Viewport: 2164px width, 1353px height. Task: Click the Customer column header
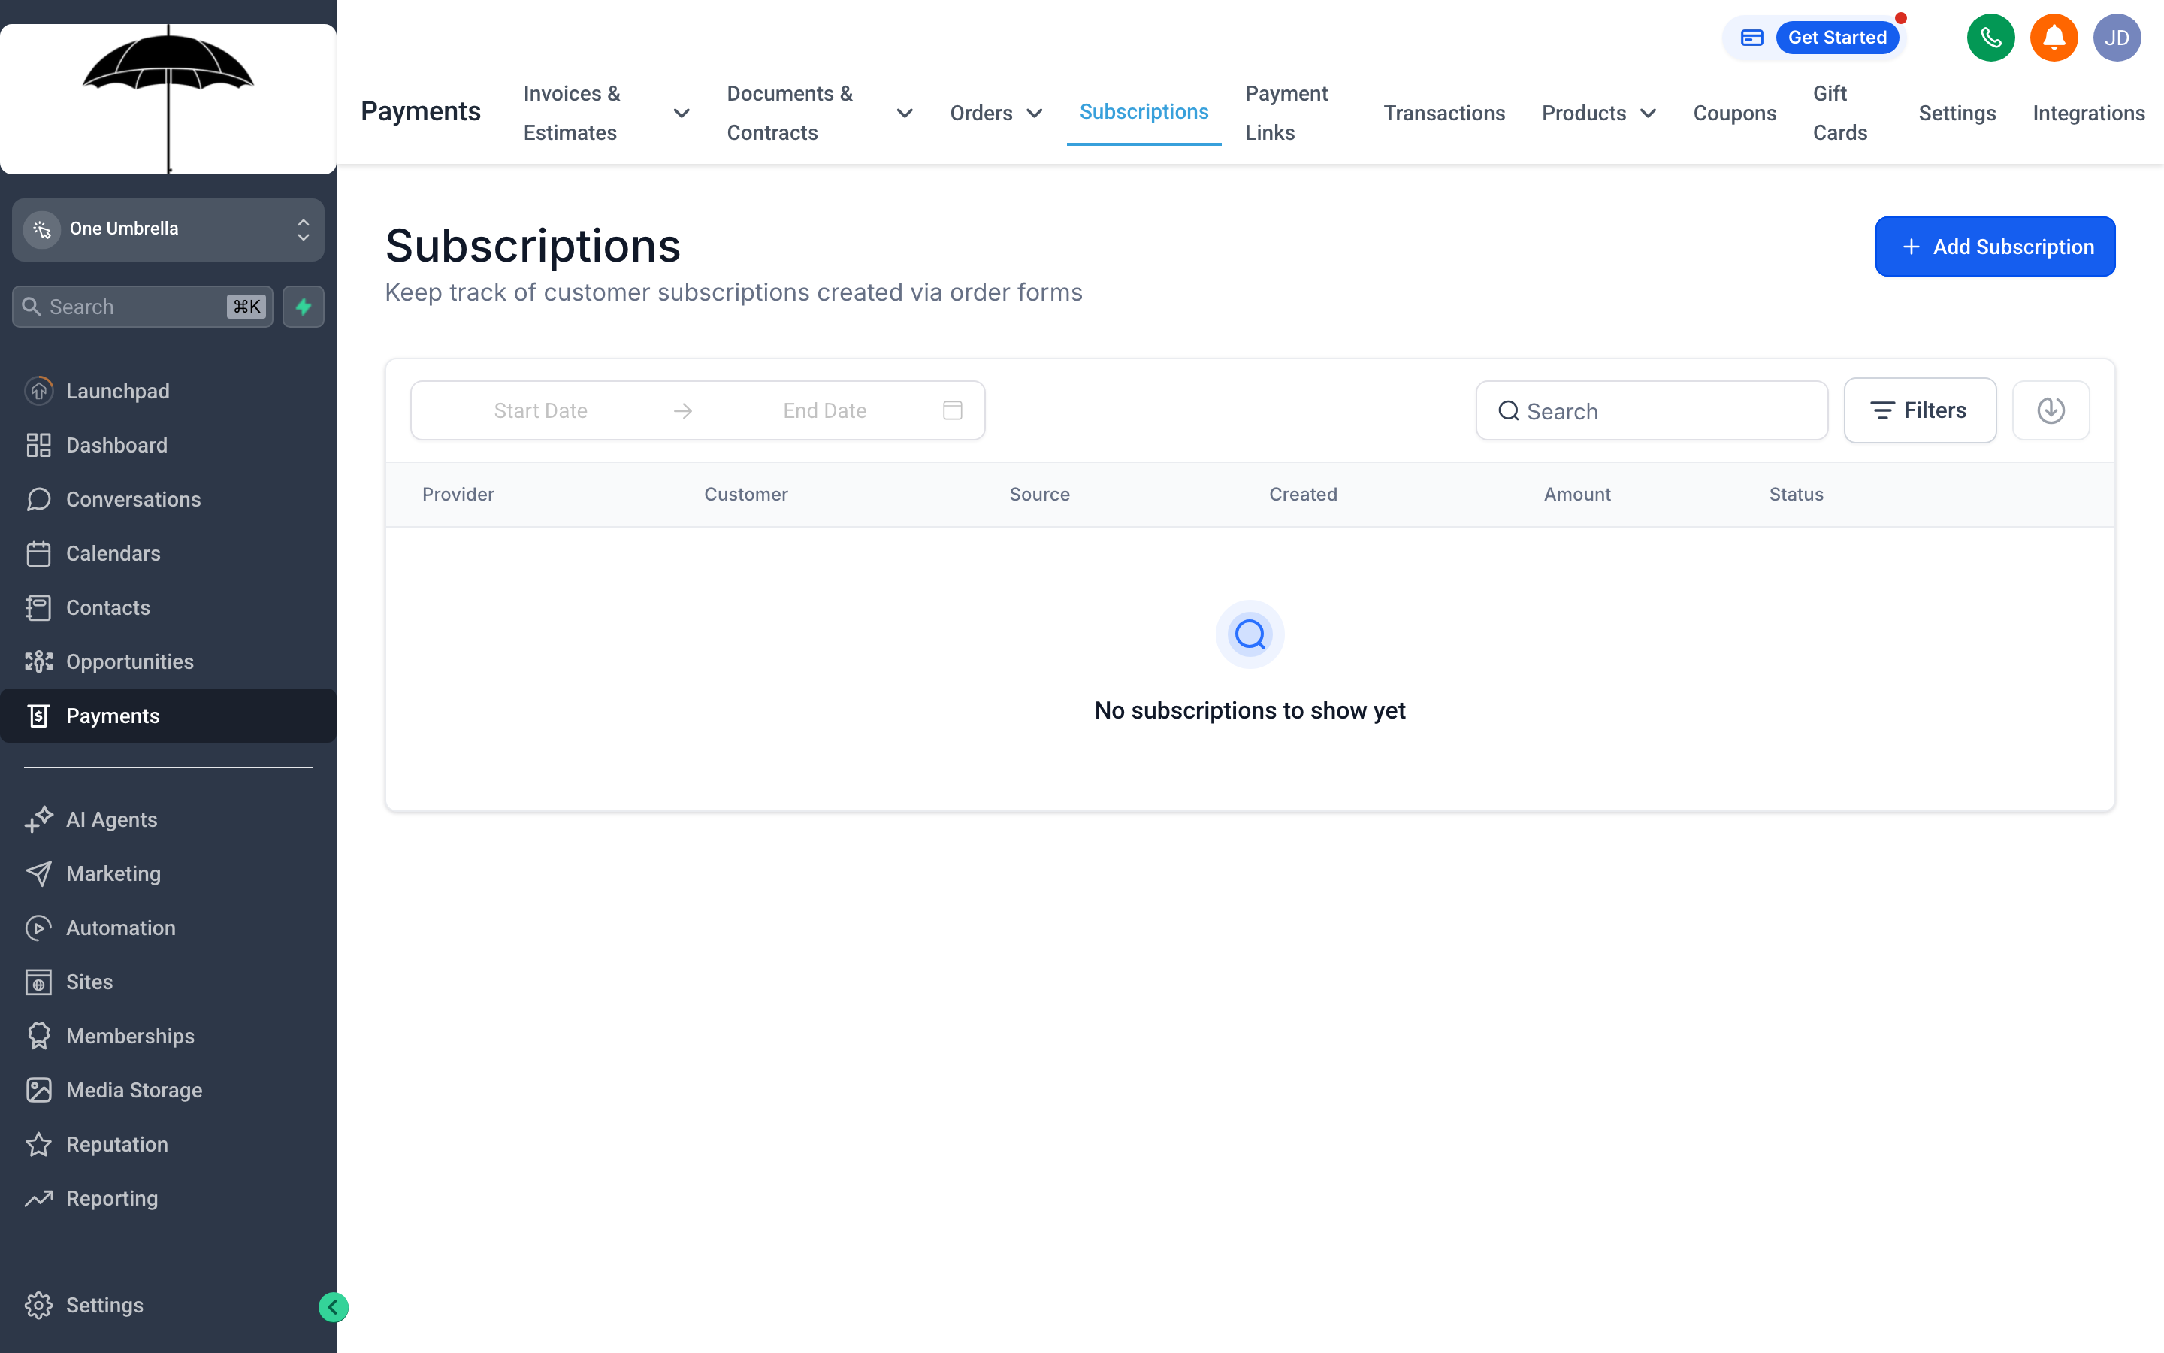pyautogui.click(x=746, y=495)
